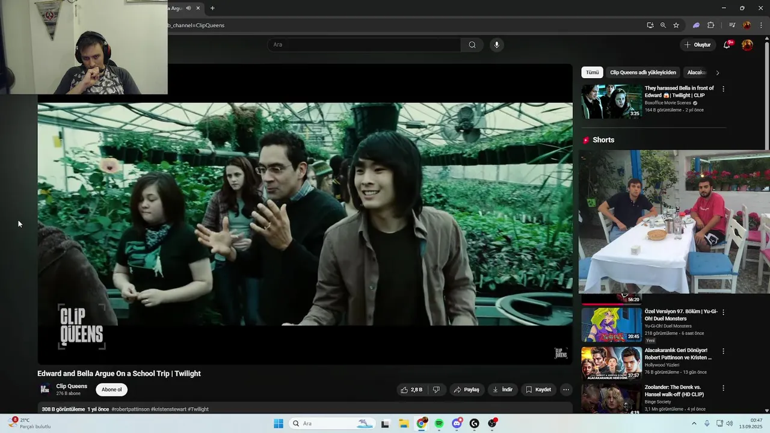Open YouTube account avatar menu
Screen dimensions: 770x433
(x=747, y=45)
